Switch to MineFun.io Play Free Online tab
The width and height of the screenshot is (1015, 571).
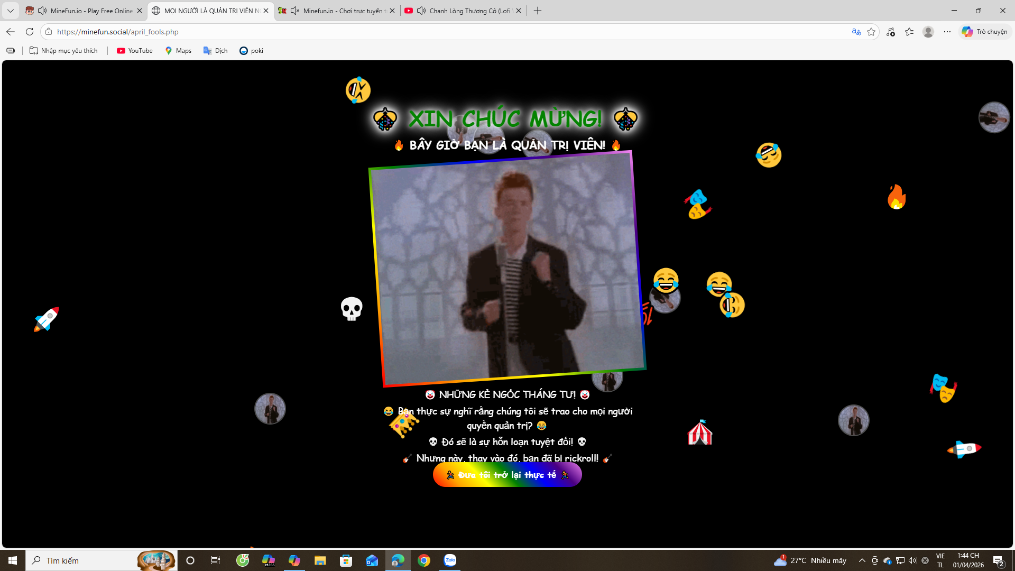point(91,11)
